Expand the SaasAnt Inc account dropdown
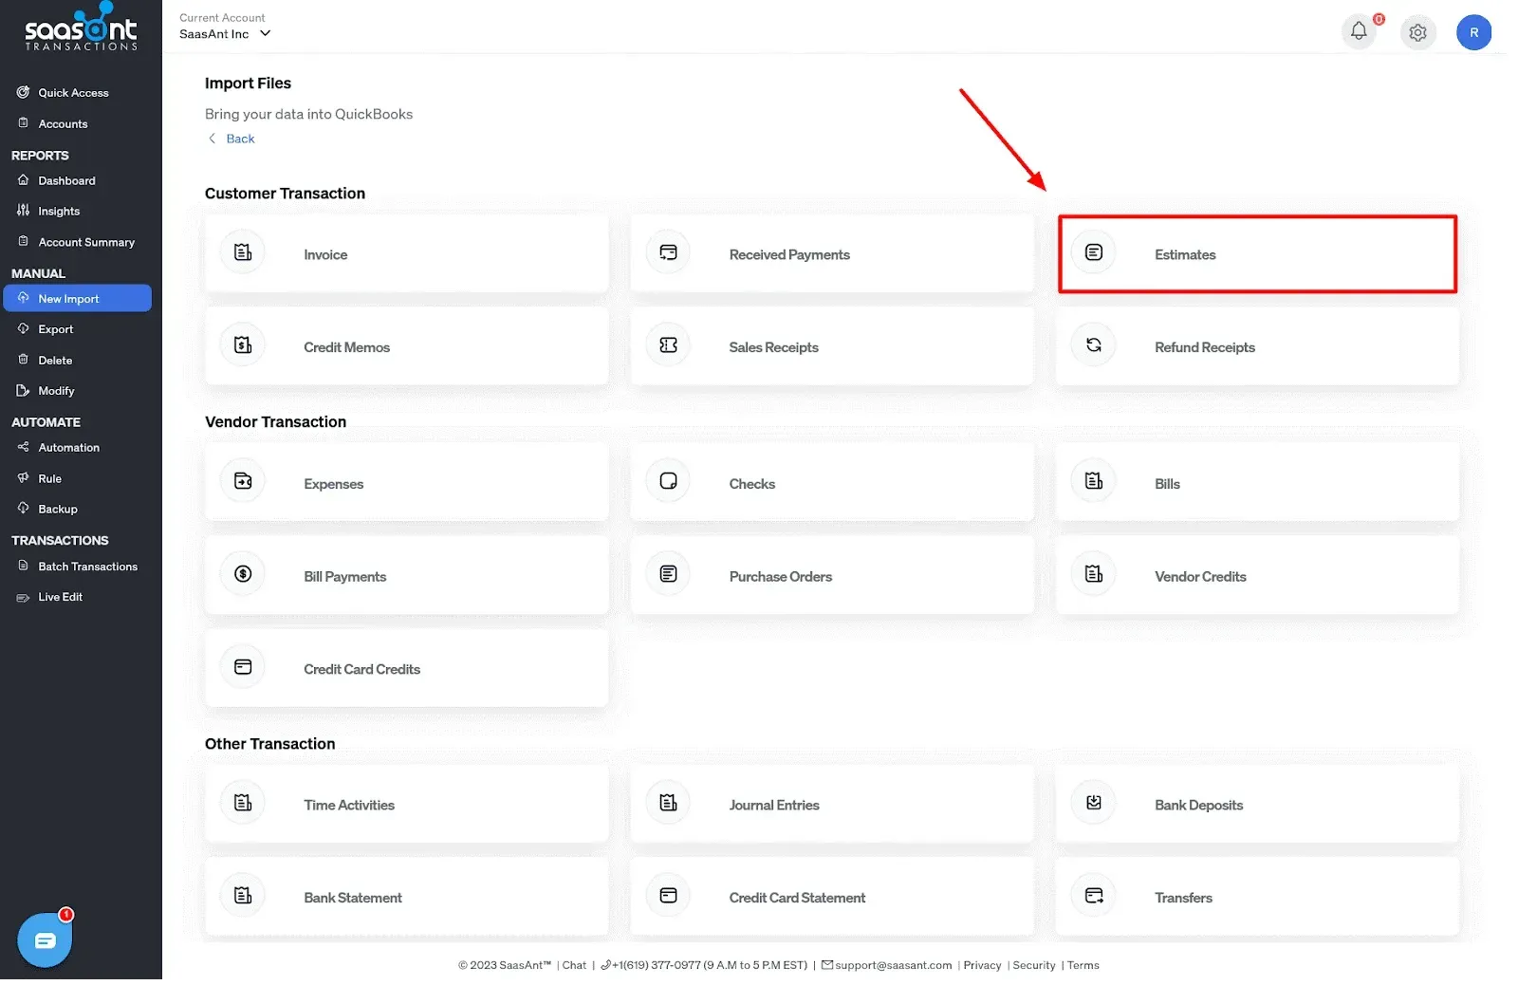 click(x=225, y=34)
